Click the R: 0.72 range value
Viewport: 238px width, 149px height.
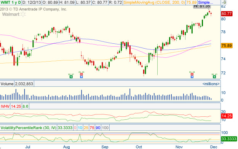pos(115,2)
